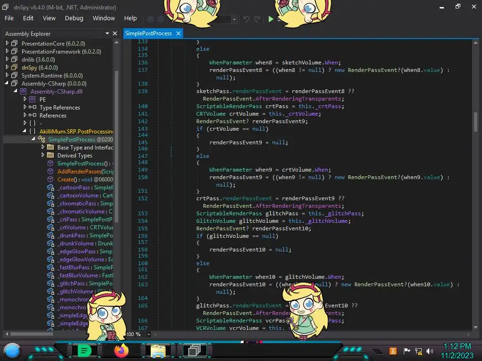
Task: Click AfterRenderingTransparents link on line 139
Action: (298, 99)
